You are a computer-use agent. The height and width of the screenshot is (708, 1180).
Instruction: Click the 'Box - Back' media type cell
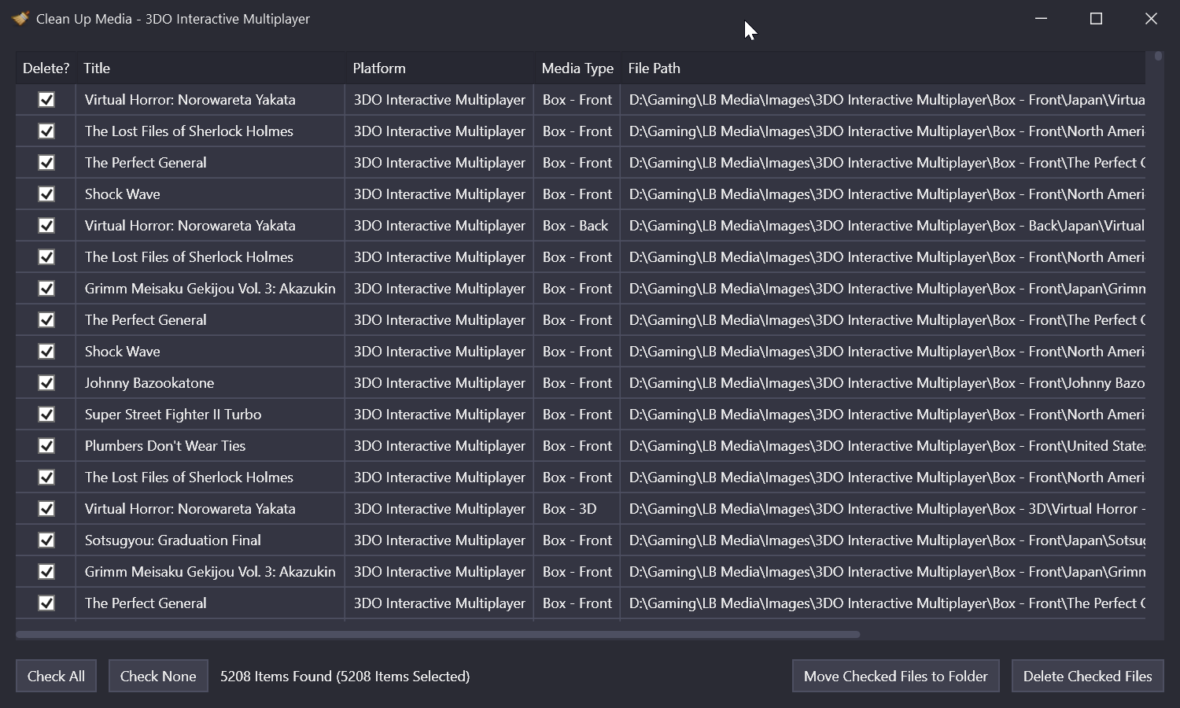tap(577, 226)
